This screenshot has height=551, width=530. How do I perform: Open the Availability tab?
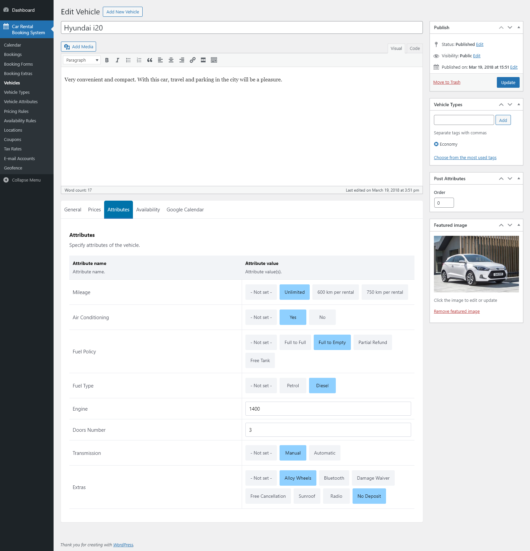point(148,210)
